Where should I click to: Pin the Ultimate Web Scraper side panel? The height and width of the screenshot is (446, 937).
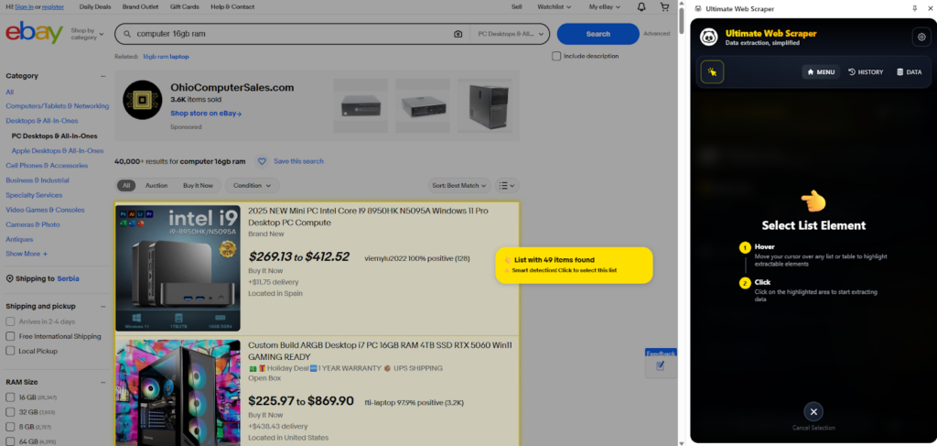914,8
